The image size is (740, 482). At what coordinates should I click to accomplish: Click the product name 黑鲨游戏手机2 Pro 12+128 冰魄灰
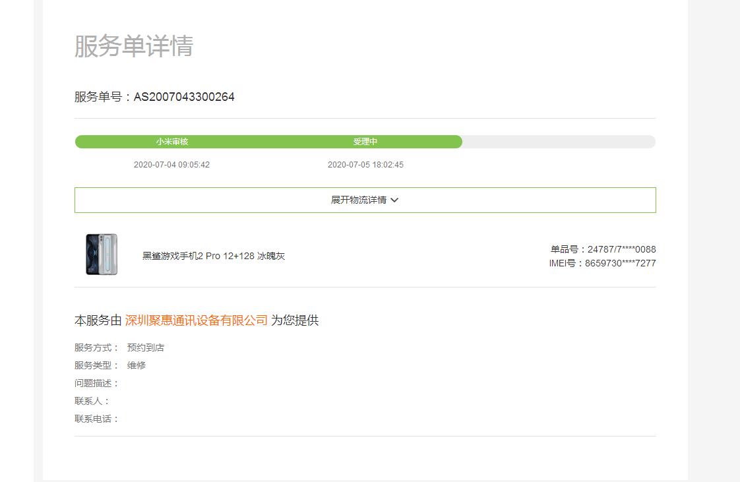(214, 256)
